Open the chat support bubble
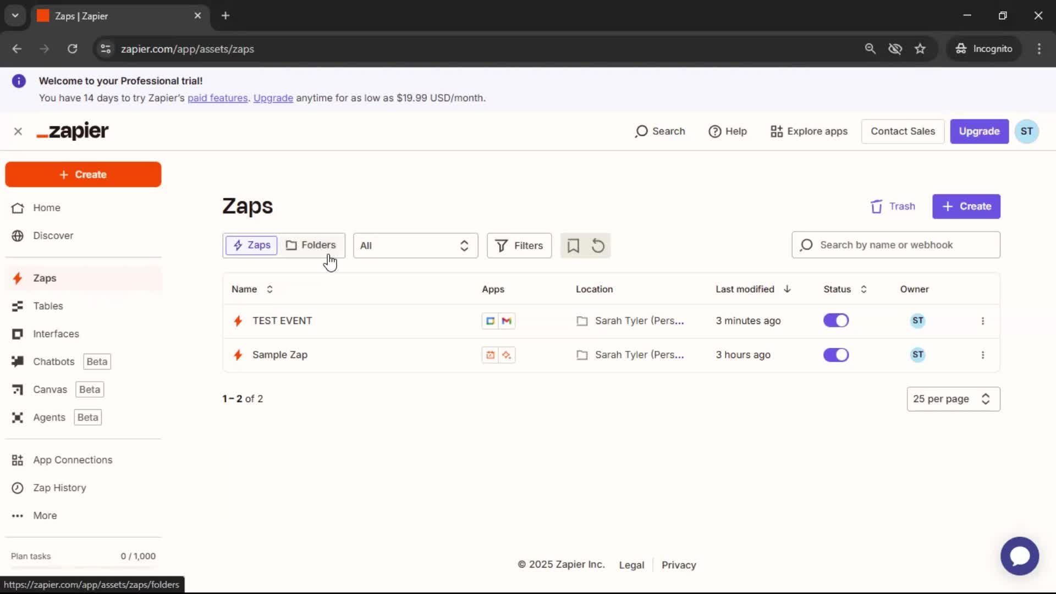Viewport: 1056px width, 594px height. coord(1019,556)
